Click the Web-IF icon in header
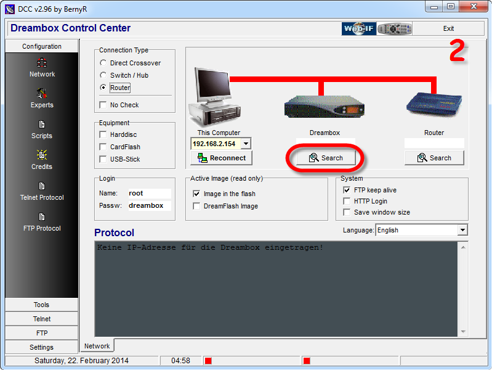The image size is (492, 370). [358, 29]
